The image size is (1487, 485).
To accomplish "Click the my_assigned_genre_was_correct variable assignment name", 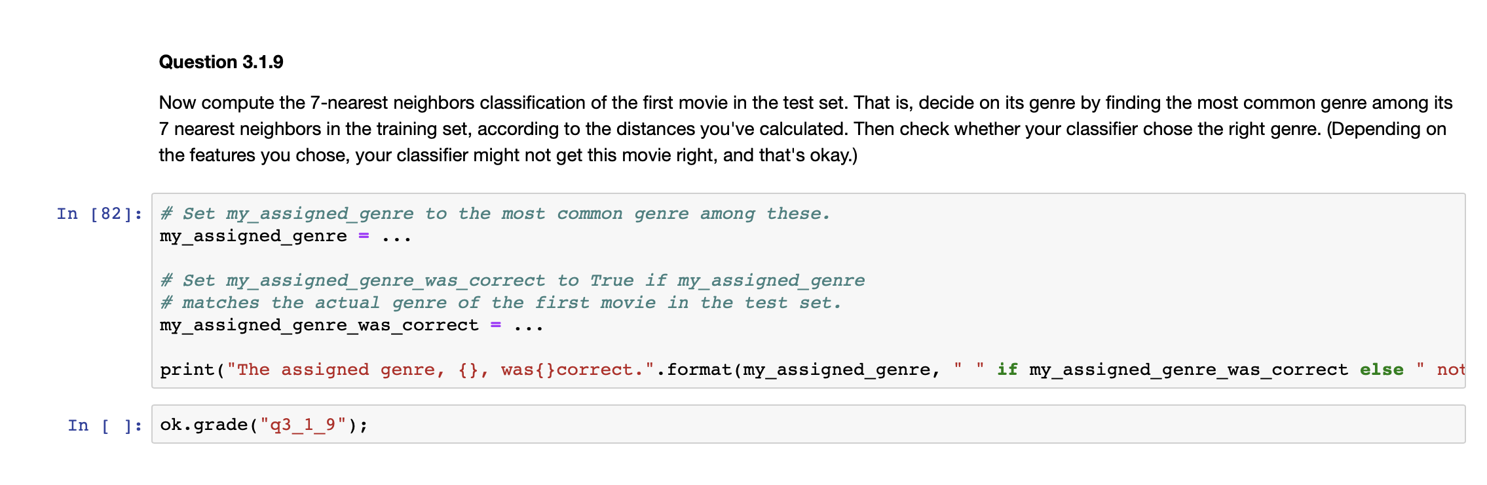I will pyautogui.click(x=319, y=326).
